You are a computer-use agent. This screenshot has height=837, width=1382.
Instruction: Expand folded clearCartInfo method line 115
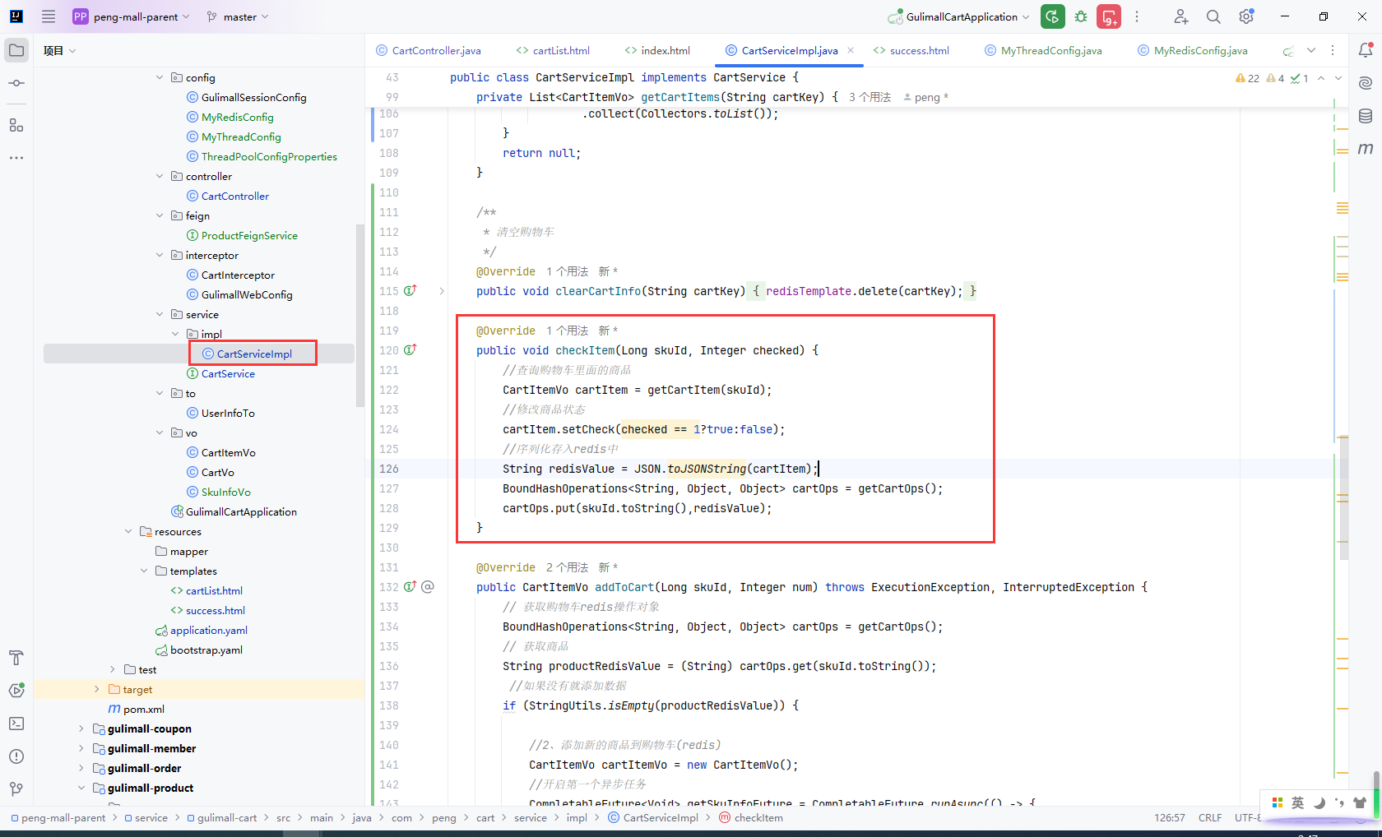(x=442, y=291)
